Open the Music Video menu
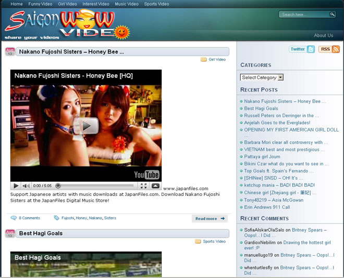This screenshot has width=344, height=278. 127,4
